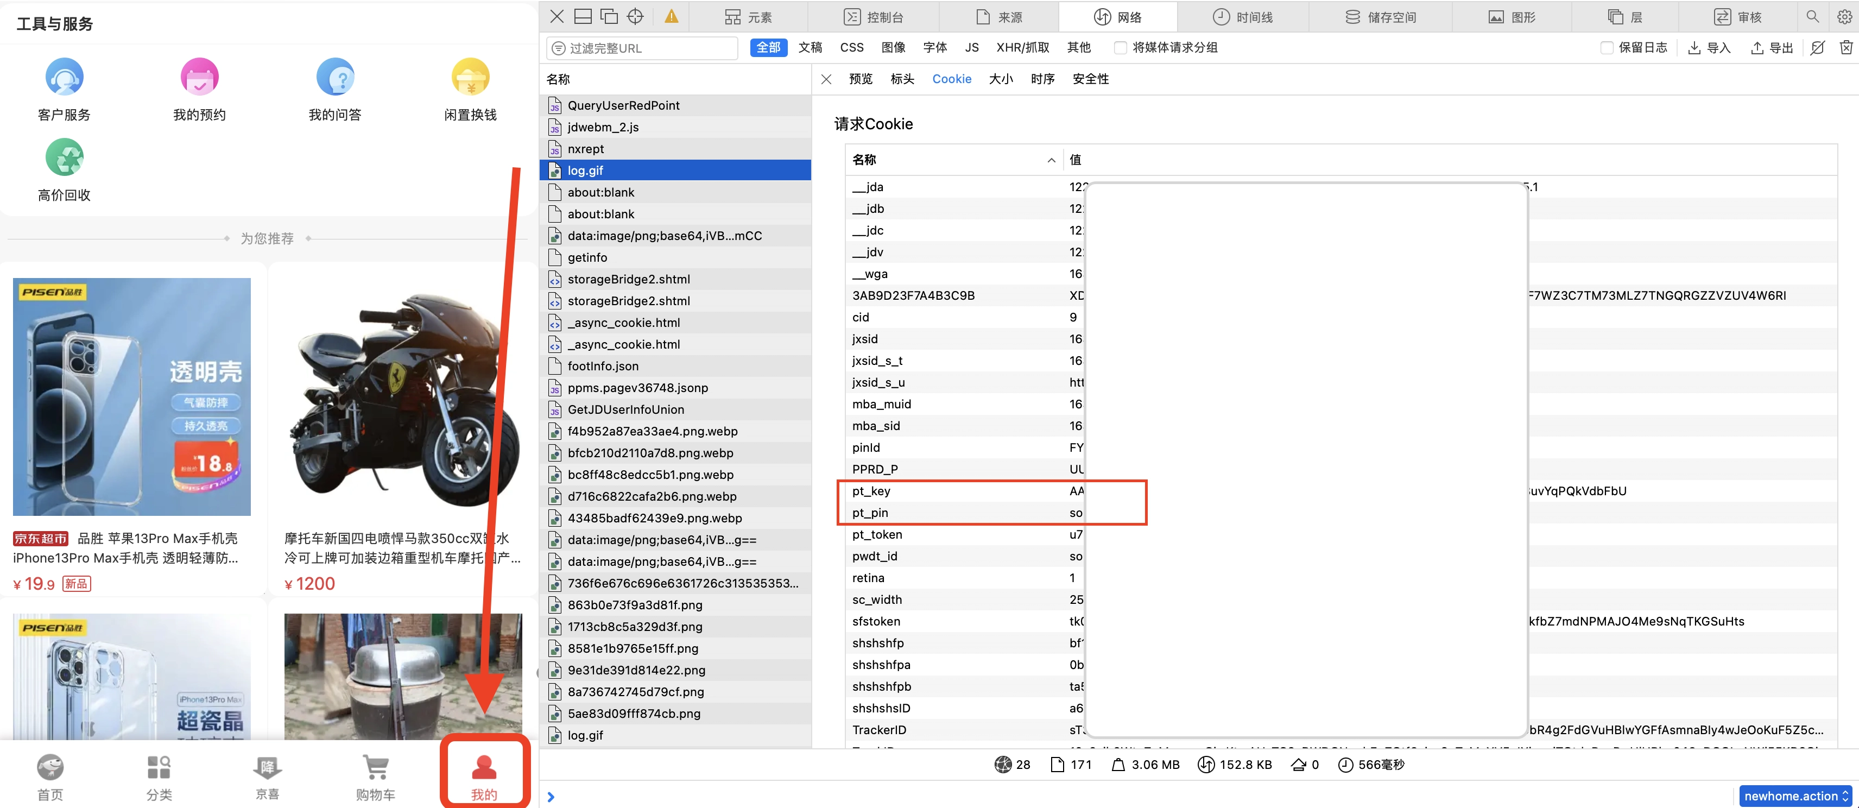Open the 安全性 detail tab
The height and width of the screenshot is (808, 1859).
(1090, 79)
